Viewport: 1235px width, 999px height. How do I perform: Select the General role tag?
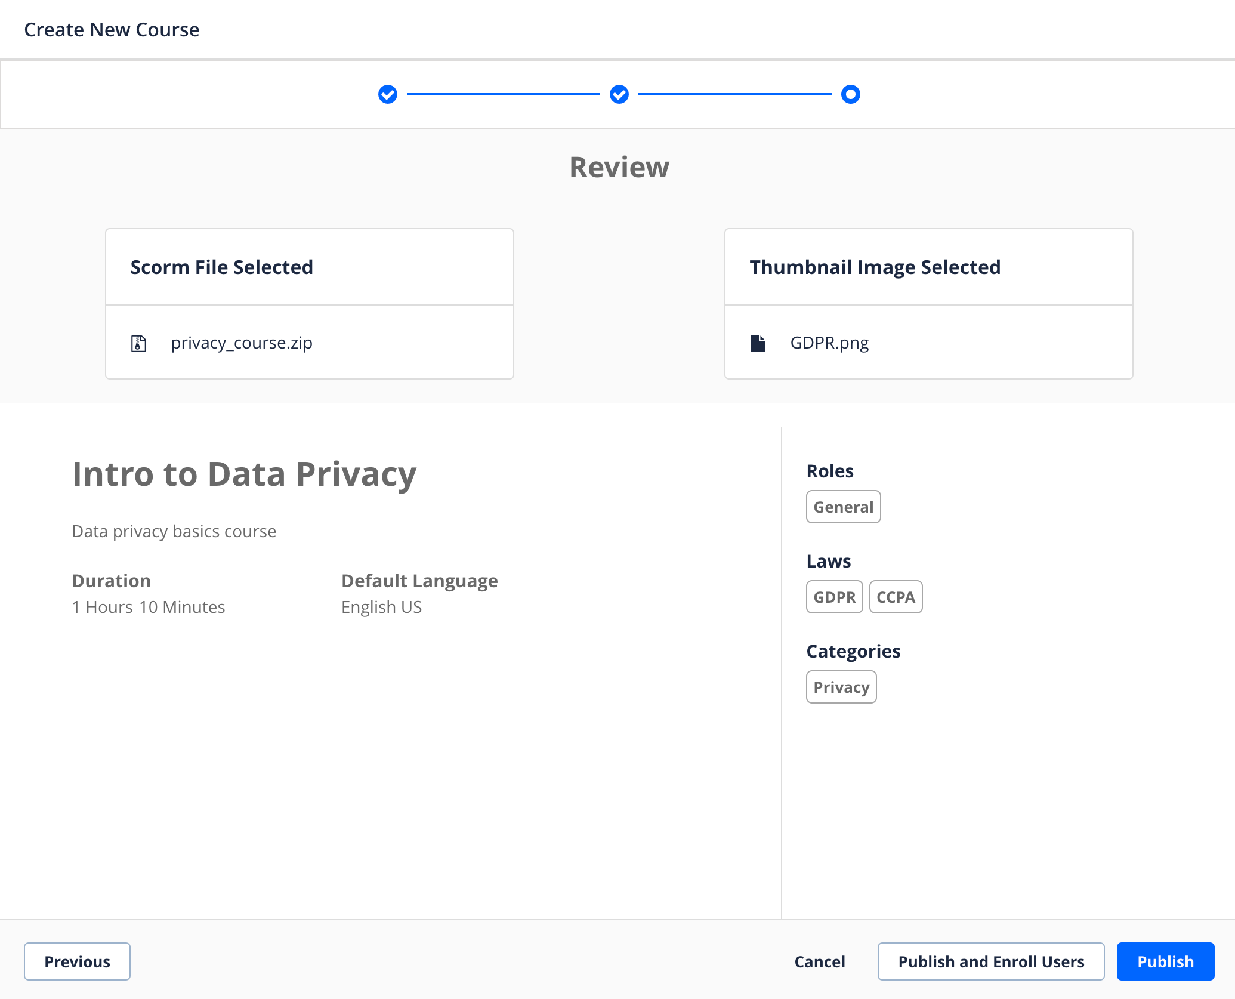(843, 507)
